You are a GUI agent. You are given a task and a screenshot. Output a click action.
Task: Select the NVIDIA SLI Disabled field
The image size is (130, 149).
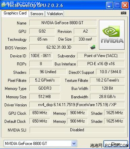pyautogui.click(x=77, y=130)
